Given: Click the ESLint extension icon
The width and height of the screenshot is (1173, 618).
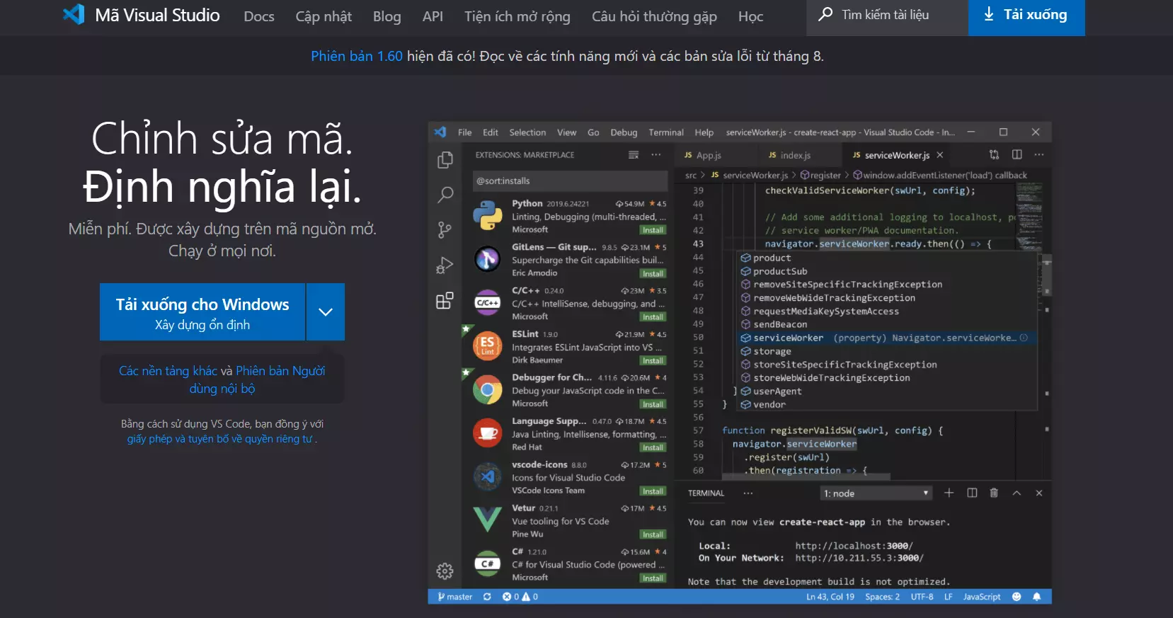Looking at the screenshot, I should (x=487, y=345).
